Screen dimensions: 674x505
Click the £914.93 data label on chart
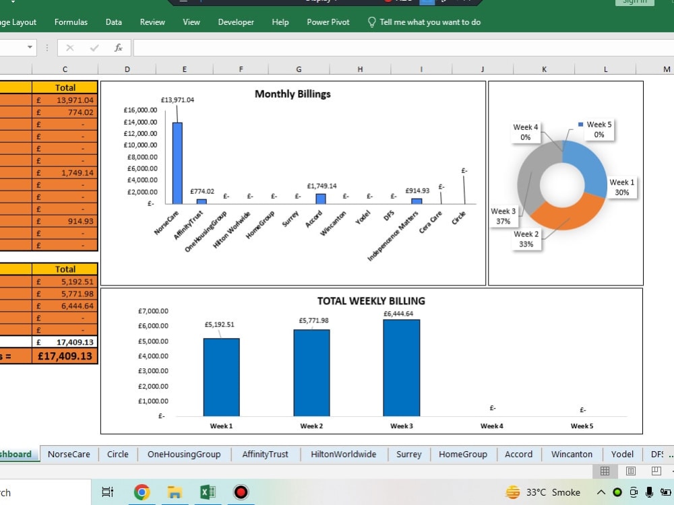click(417, 191)
